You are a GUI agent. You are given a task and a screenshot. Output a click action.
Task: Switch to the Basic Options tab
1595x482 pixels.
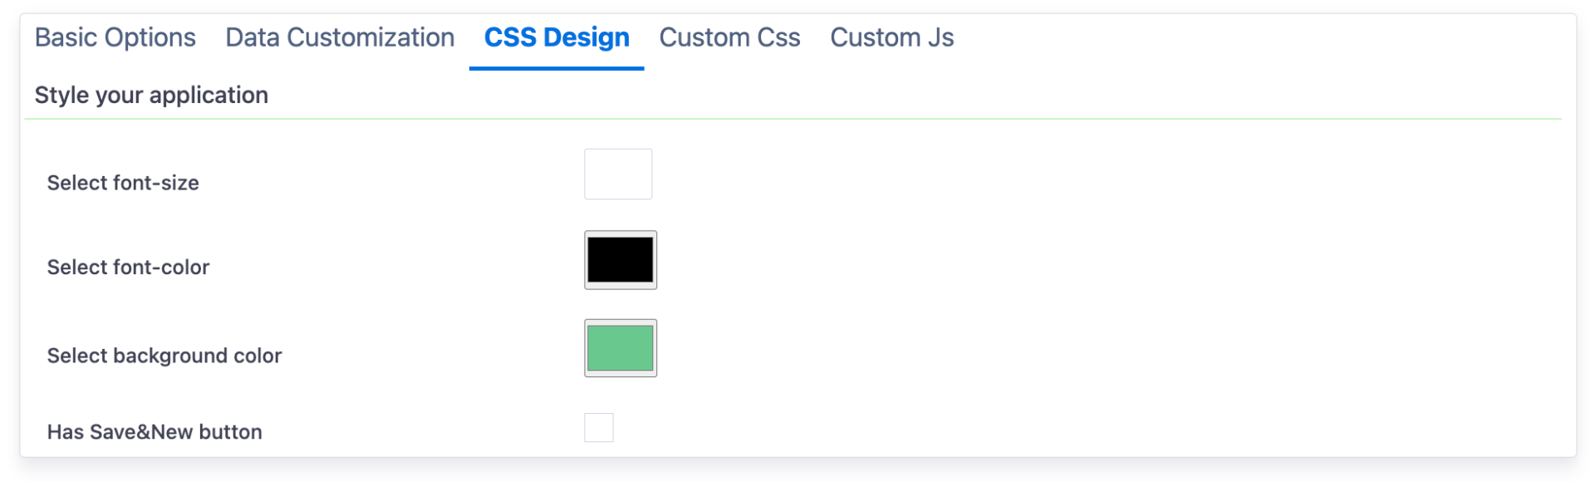pyautogui.click(x=115, y=38)
